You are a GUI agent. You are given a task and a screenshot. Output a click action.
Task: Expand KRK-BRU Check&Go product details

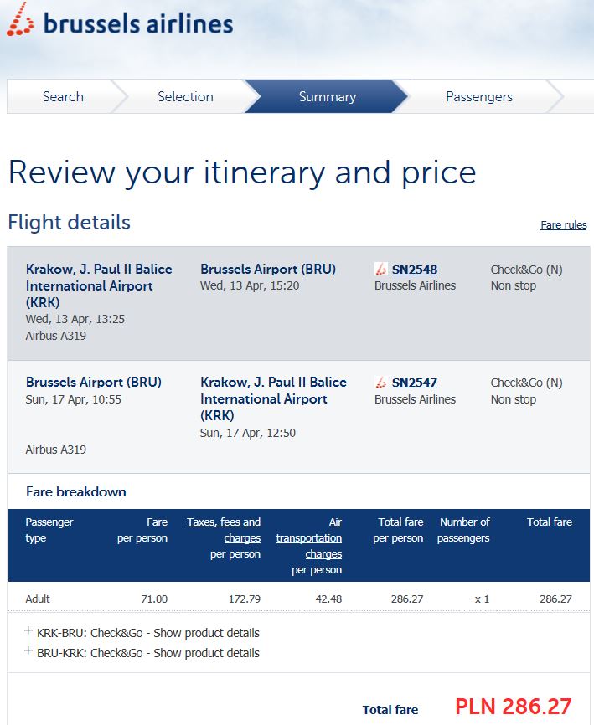[148, 633]
